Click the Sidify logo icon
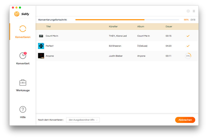208x139 pixels. click(17, 14)
